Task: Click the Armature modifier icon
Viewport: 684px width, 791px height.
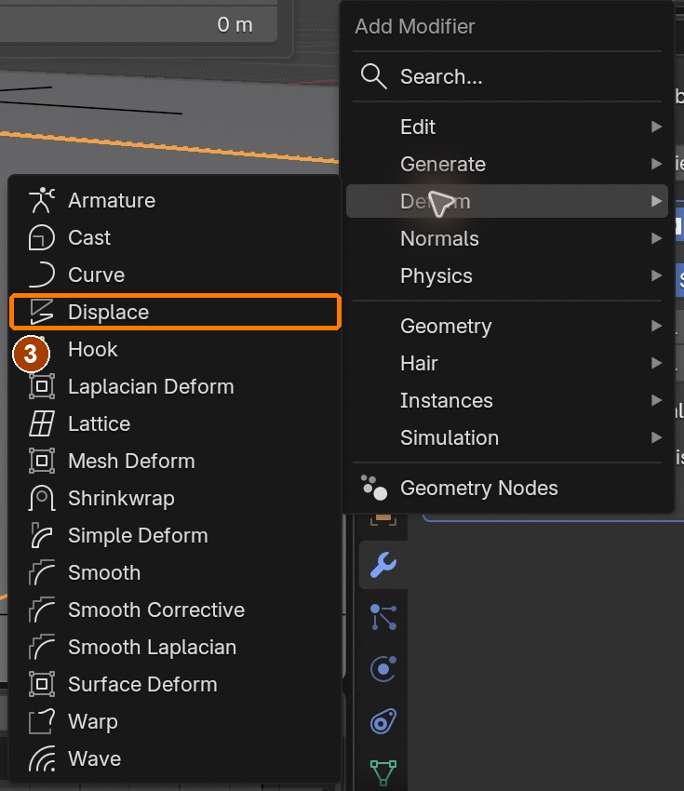Action: pos(41,200)
